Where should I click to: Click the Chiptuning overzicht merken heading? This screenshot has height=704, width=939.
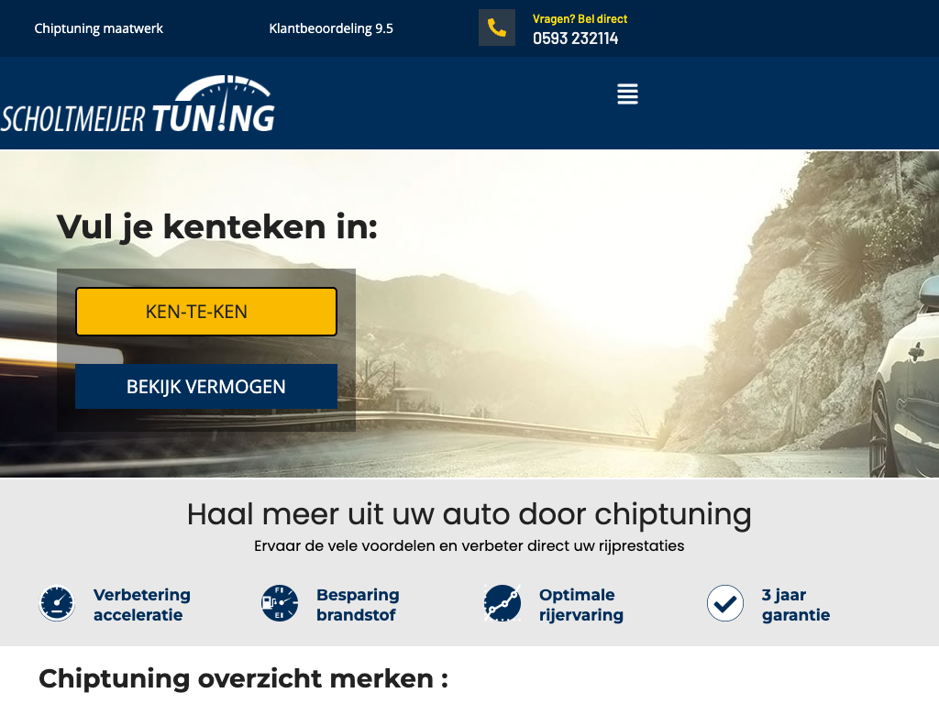(x=243, y=679)
